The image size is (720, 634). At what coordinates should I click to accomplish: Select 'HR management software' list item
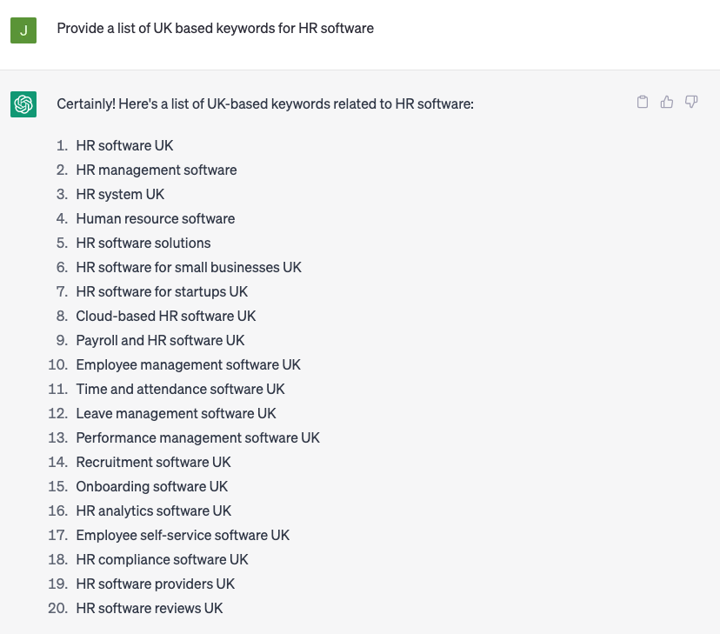point(156,170)
